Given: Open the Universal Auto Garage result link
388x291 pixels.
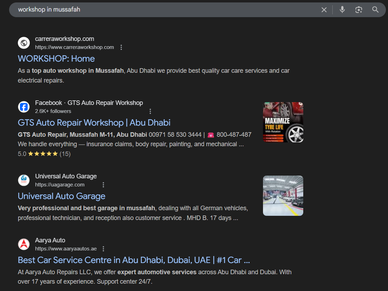Looking at the screenshot, I should click(62, 196).
